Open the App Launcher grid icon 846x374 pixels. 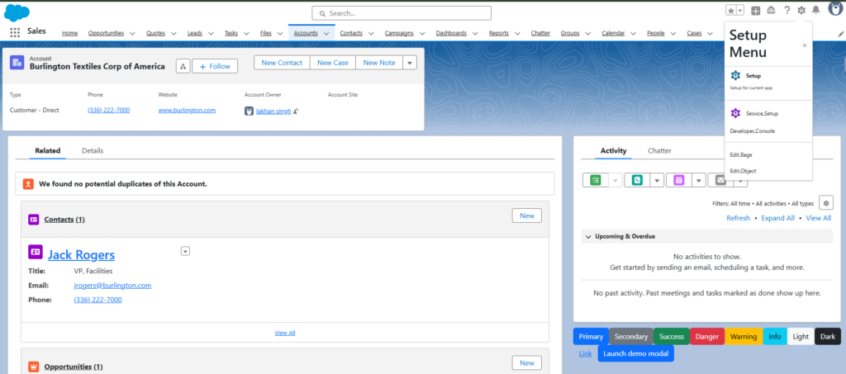tap(15, 32)
